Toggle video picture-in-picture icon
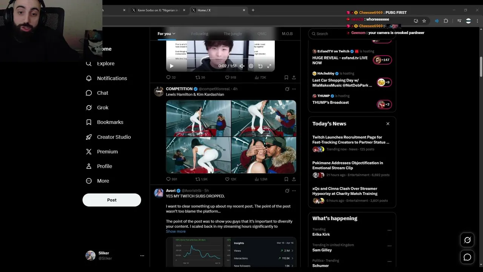483x272 pixels. click(260, 66)
